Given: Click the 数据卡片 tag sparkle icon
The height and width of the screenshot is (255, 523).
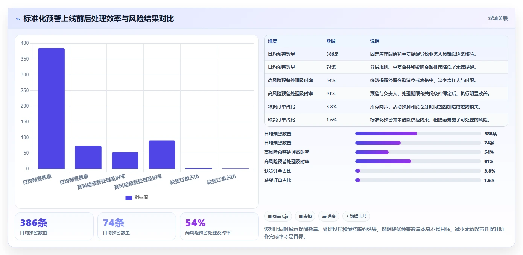Looking at the screenshot, I should point(348,216).
